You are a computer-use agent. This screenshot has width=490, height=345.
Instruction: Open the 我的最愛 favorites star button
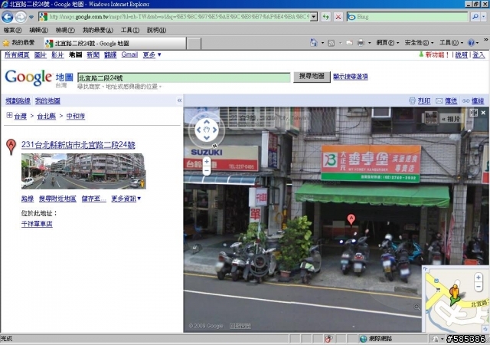pyautogui.click(x=18, y=43)
